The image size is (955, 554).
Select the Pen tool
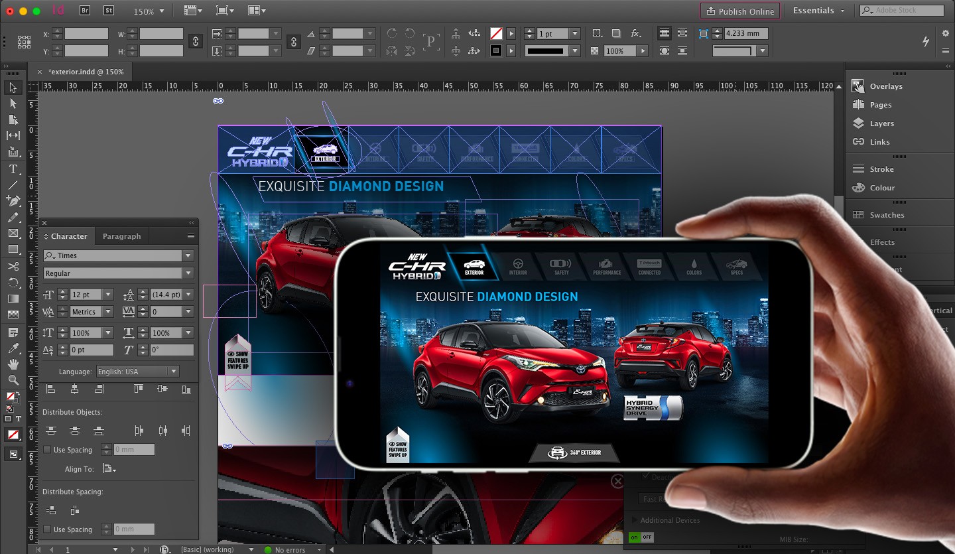(x=13, y=200)
